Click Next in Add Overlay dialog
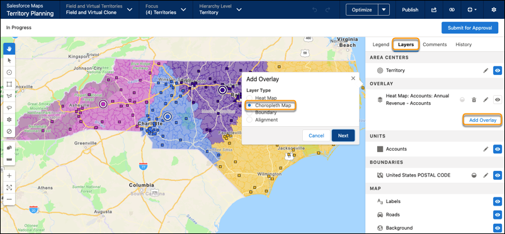This screenshot has width=505, height=234. (x=343, y=136)
